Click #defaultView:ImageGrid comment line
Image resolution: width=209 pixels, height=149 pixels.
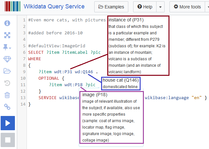point(57,46)
